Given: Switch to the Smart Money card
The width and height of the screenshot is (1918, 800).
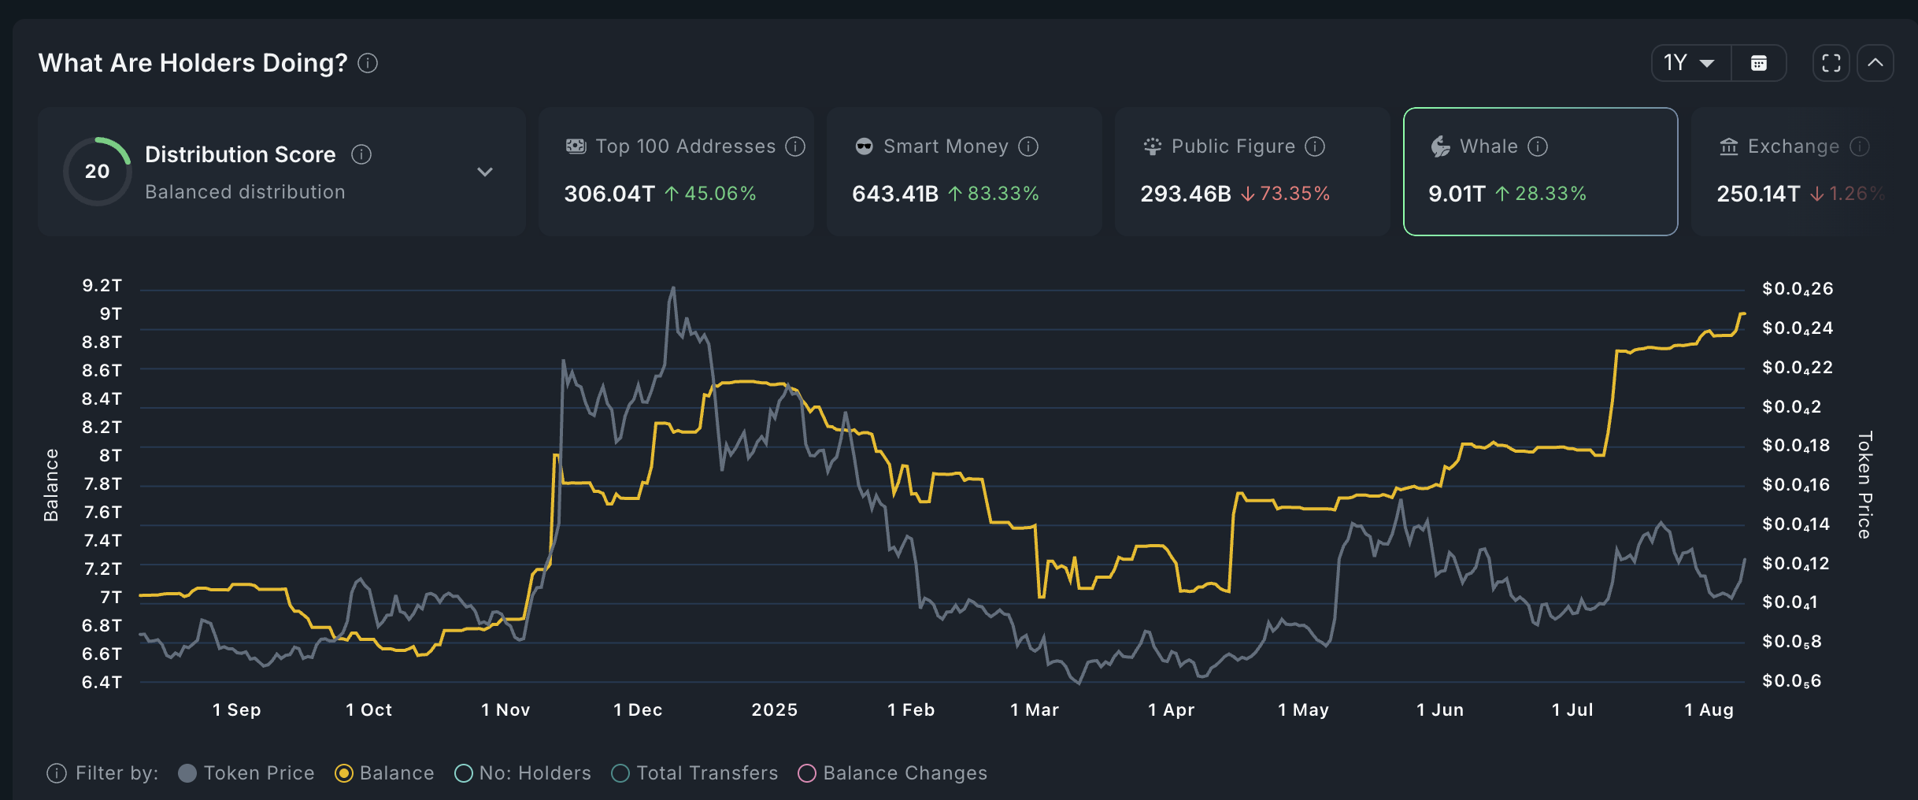Looking at the screenshot, I should [964, 172].
